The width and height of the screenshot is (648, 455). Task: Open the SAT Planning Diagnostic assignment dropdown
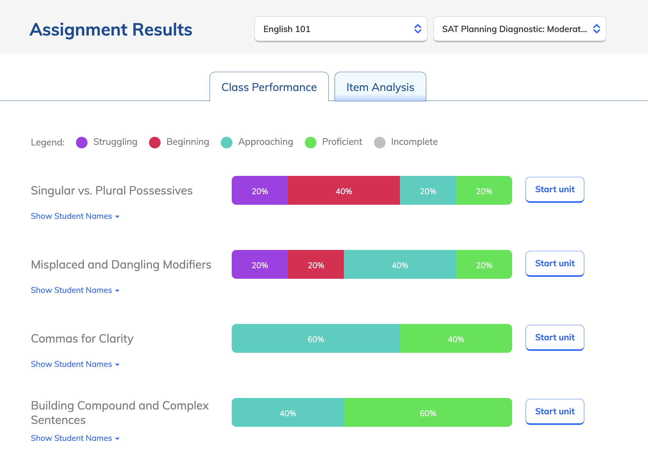point(519,29)
